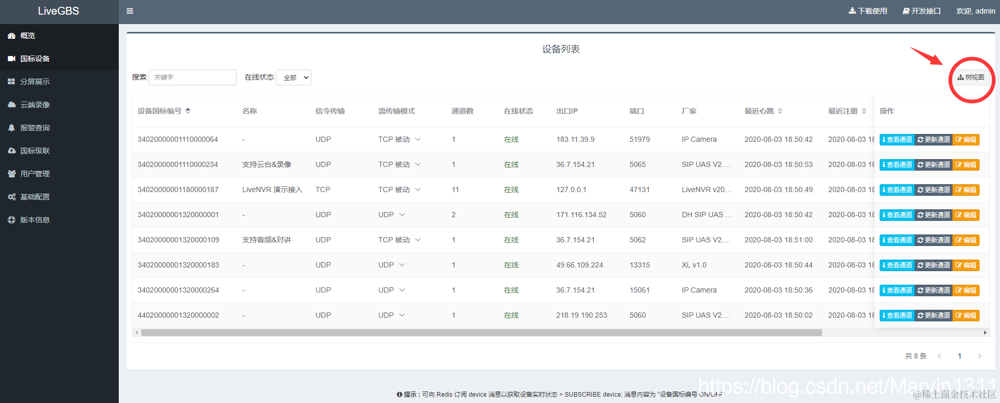Open 用户管理 user management
This screenshot has height=403, width=1000.
[59, 174]
